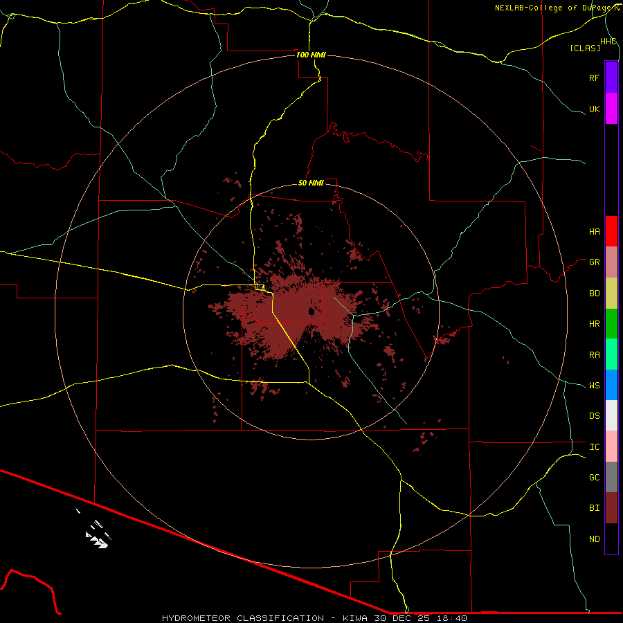Click the DS white legend swatch
The height and width of the screenshot is (623, 623).
point(611,415)
